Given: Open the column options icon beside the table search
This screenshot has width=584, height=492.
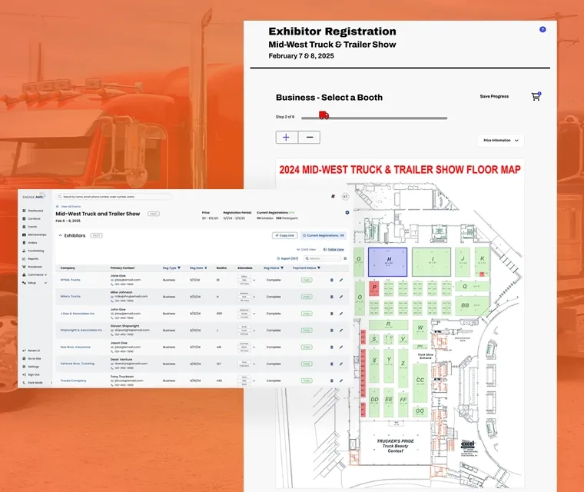Looking at the screenshot, I should pos(345,258).
